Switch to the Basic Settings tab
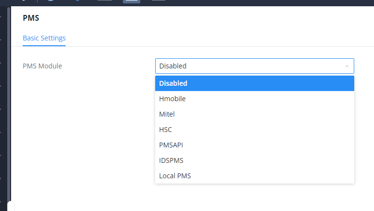The width and height of the screenshot is (374, 211). (44, 38)
